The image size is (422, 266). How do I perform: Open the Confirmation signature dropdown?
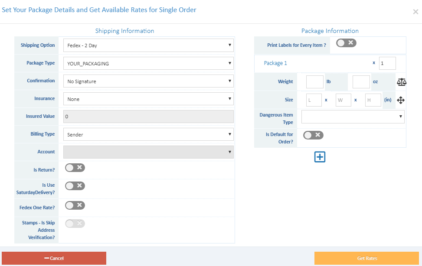point(148,81)
